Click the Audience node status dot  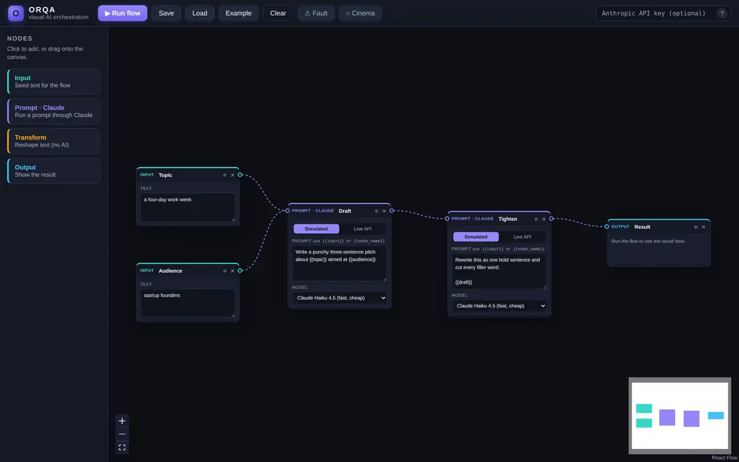pyautogui.click(x=225, y=271)
